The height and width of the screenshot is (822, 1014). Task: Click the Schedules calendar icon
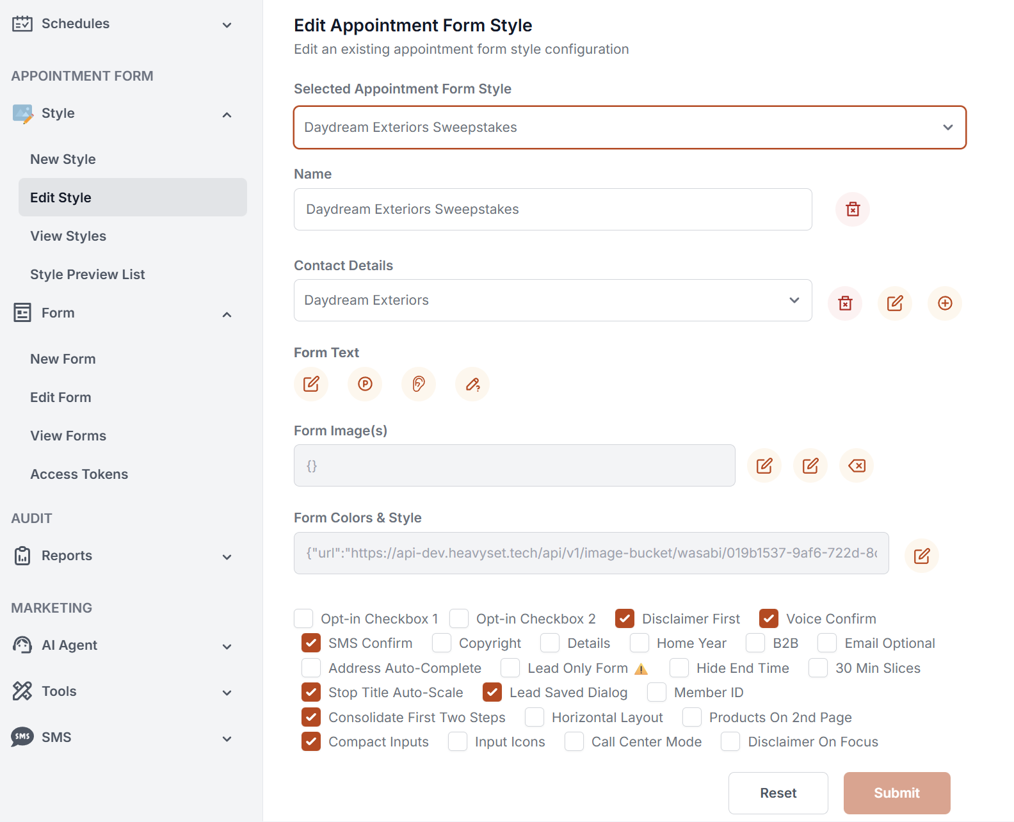(22, 24)
